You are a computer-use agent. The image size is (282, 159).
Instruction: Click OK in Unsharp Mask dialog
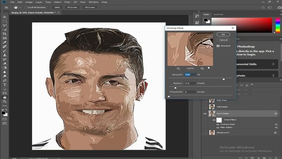point(223,34)
